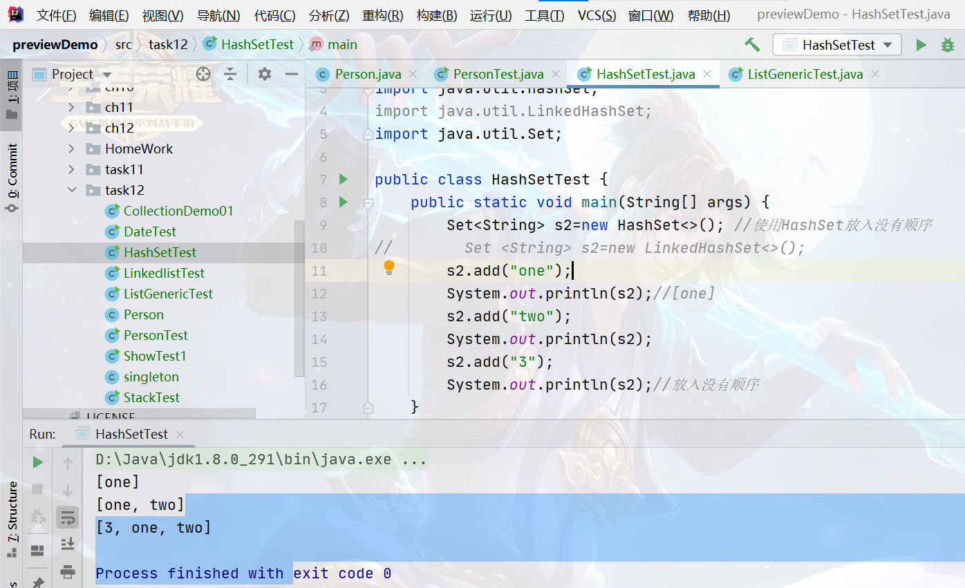
Task: Open the 分析(Z) menu
Action: [329, 15]
